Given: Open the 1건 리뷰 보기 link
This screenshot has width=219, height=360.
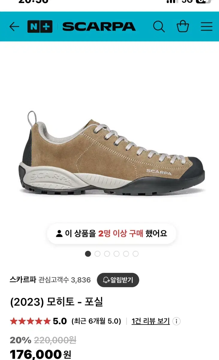Looking at the screenshot, I should (151, 321).
